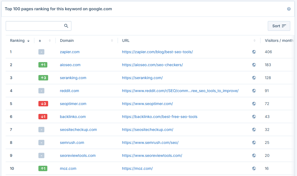Focus the keyword search input field
The height and width of the screenshot is (176, 297).
click(38, 26)
